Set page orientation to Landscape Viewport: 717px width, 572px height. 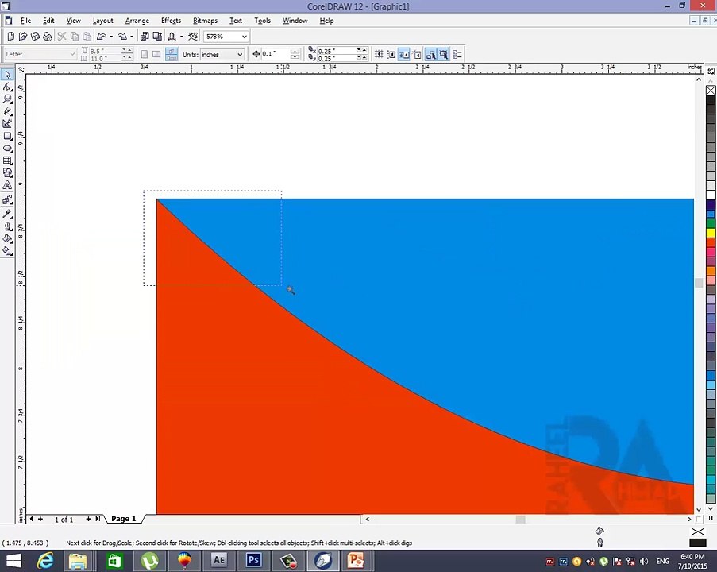(156, 55)
